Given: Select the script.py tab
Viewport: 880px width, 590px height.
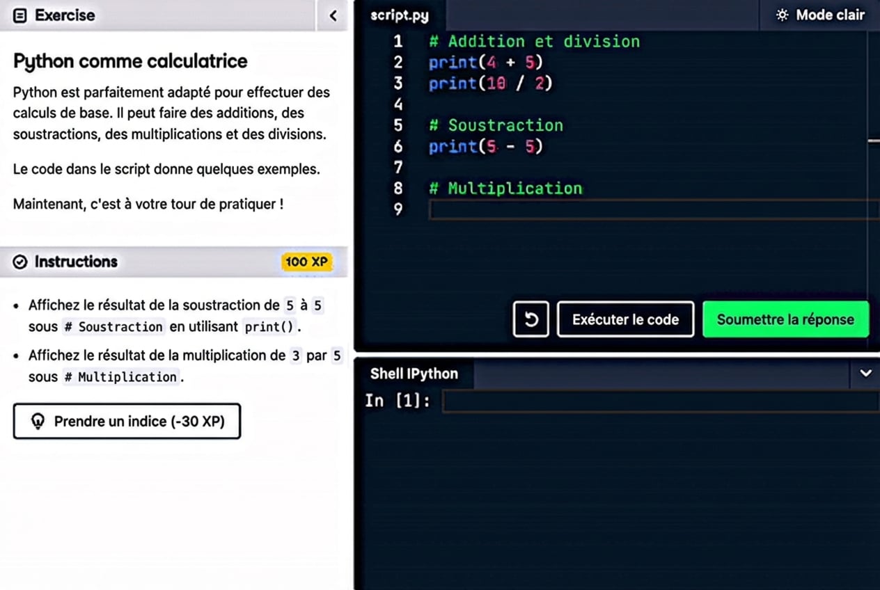Looking at the screenshot, I should click(400, 15).
